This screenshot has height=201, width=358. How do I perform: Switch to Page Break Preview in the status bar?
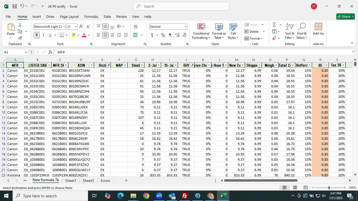coord(305,188)
